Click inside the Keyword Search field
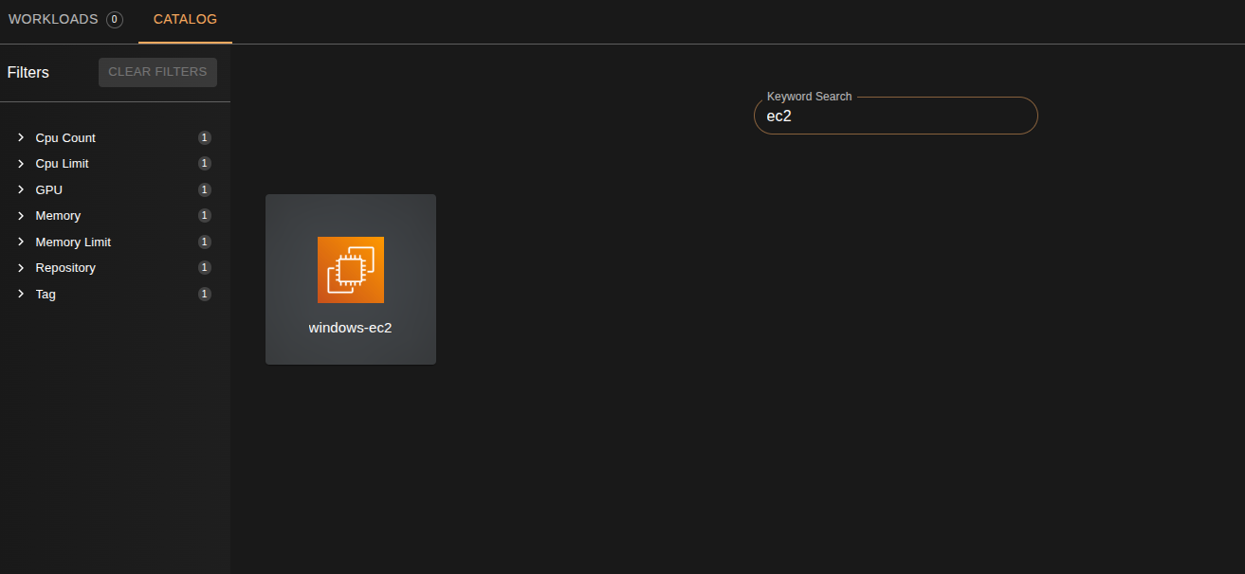1245x574 pixels. point(894,116)
